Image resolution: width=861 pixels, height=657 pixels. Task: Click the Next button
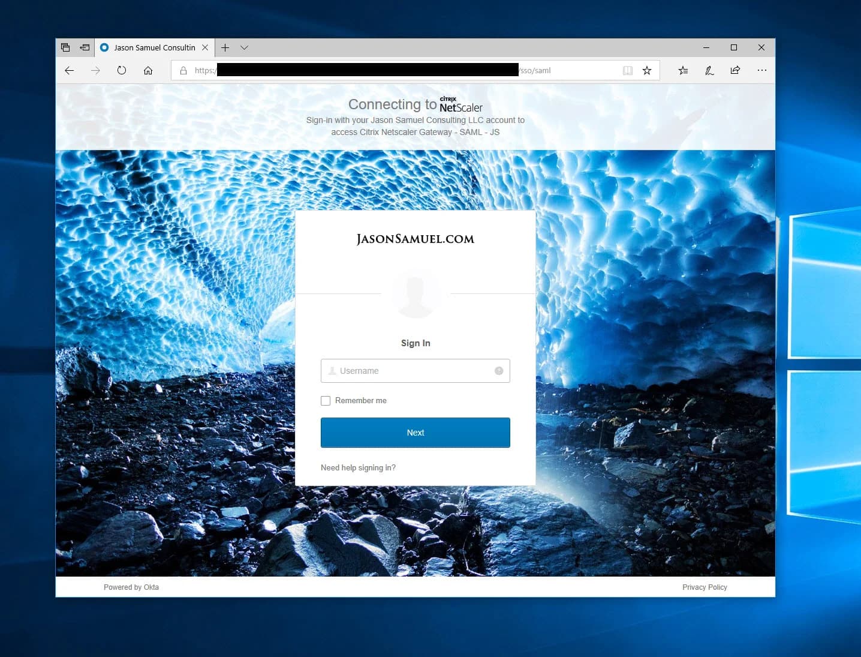pyautogui.click(x=416, y=433)
